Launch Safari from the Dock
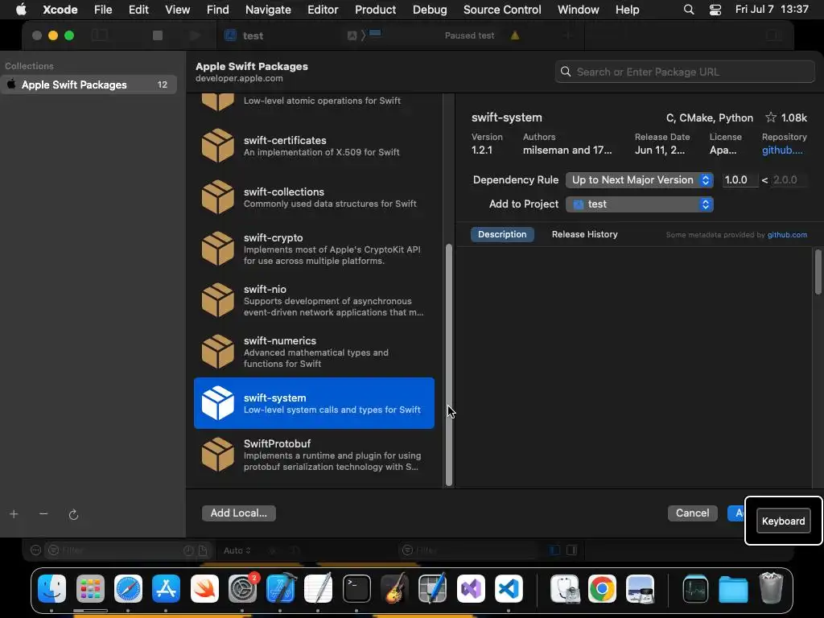The height and width of the screenshot is (618, 824). pyautogui.click(x=128, y=588)
